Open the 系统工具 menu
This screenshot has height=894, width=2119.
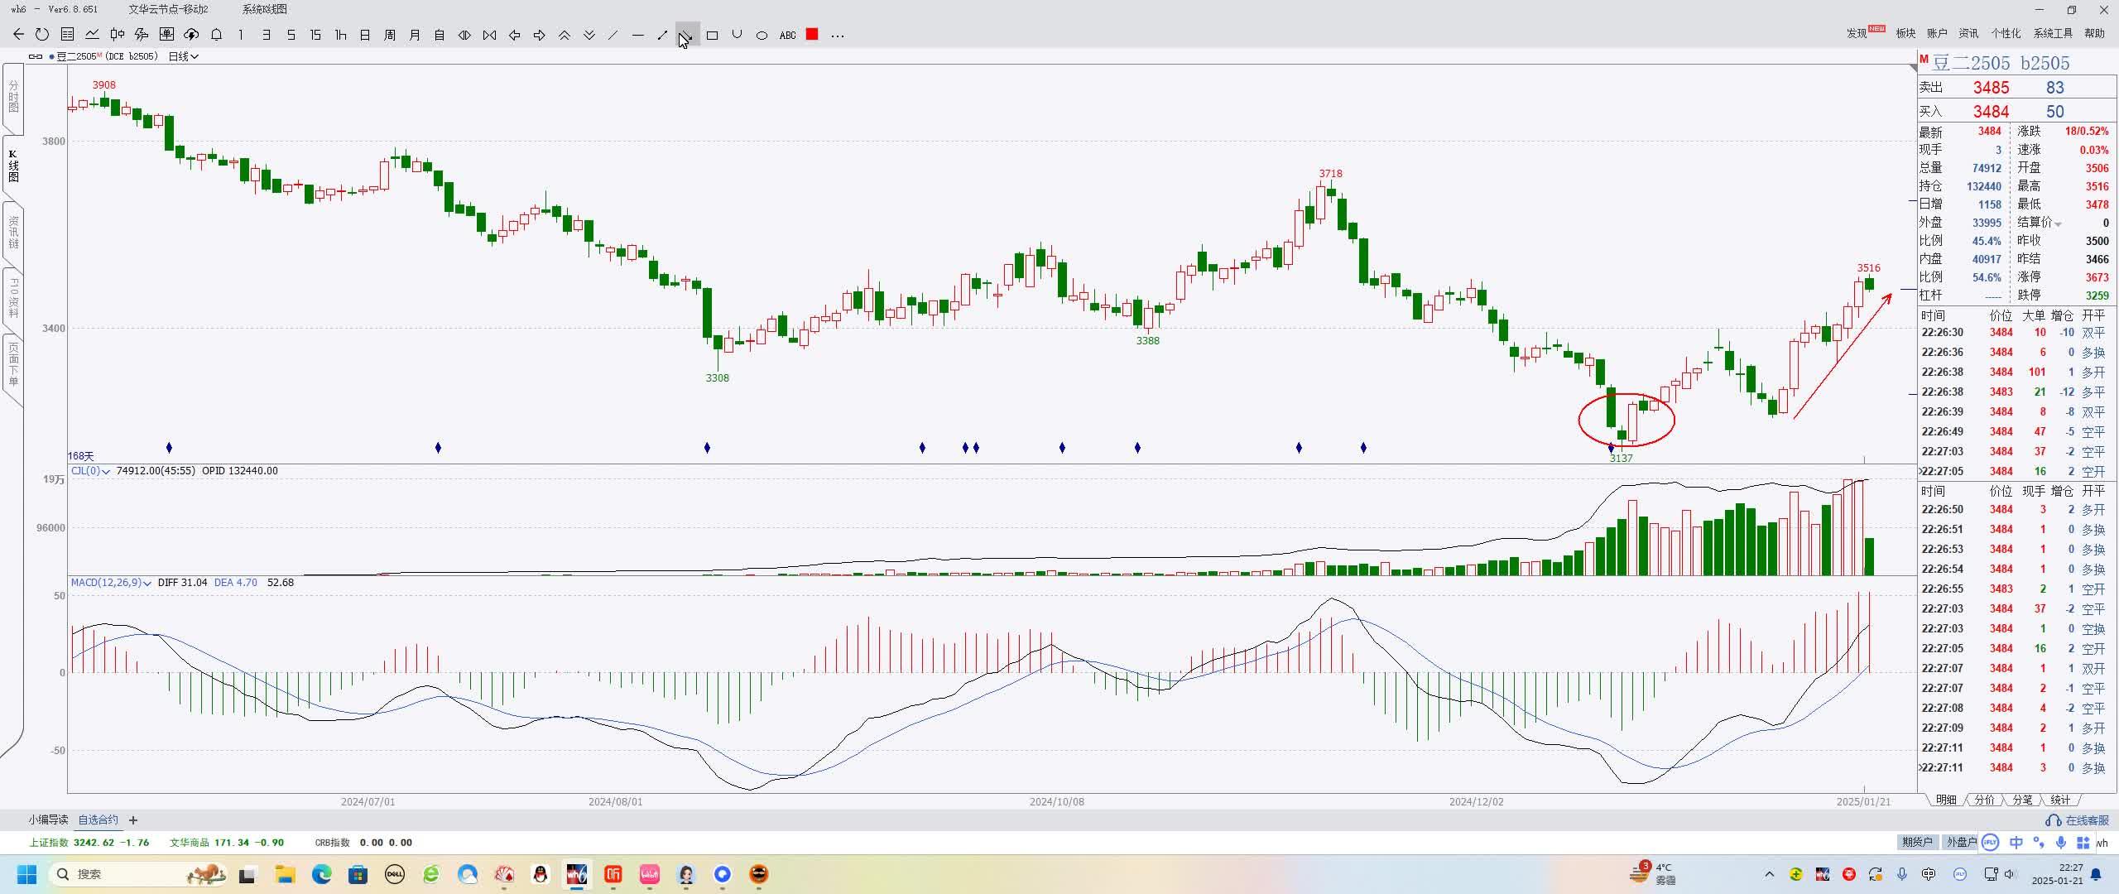pos(2052,33)
